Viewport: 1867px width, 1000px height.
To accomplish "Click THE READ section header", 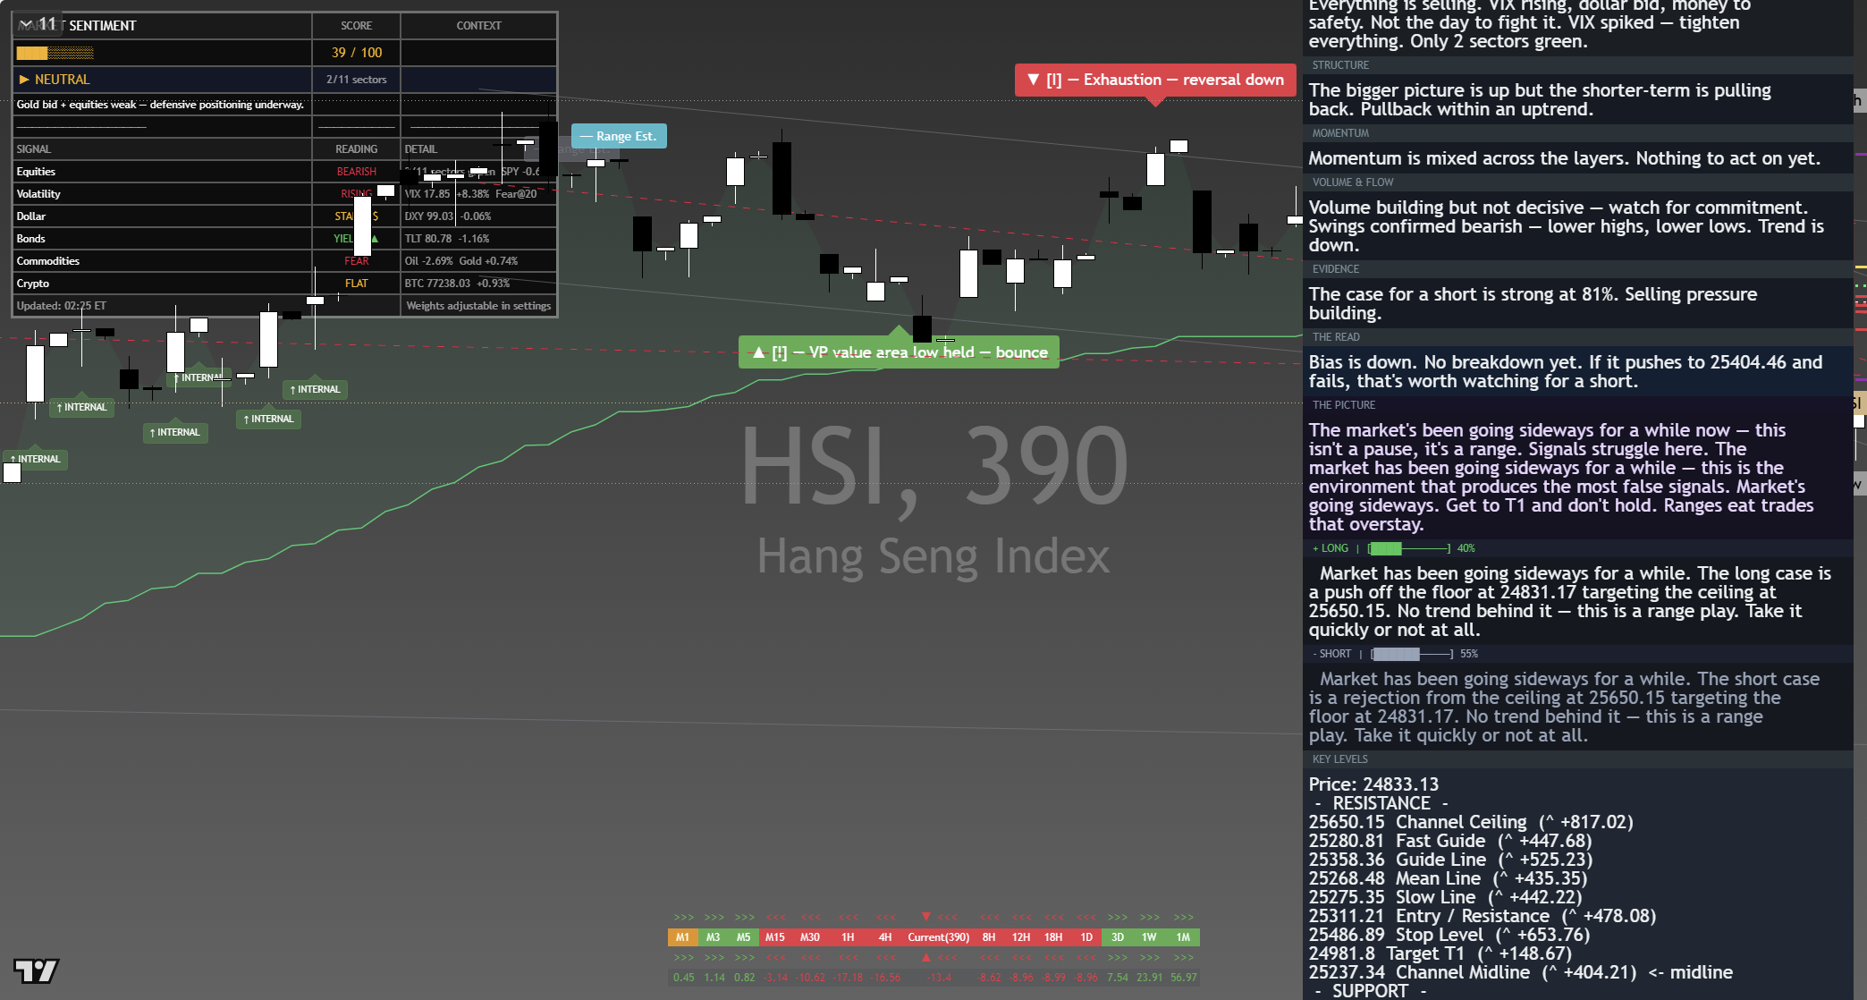I will (x=1336, y=337).
